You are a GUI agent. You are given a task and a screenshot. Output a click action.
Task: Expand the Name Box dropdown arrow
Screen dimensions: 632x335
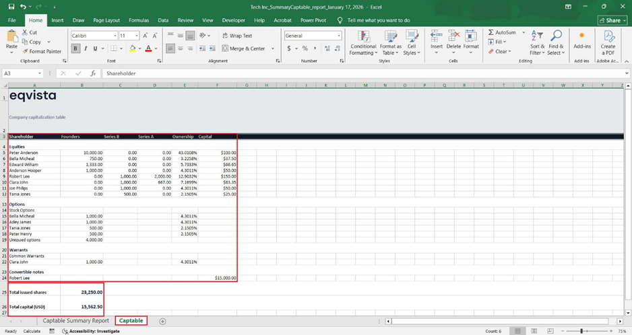click(x=40, y=73)
